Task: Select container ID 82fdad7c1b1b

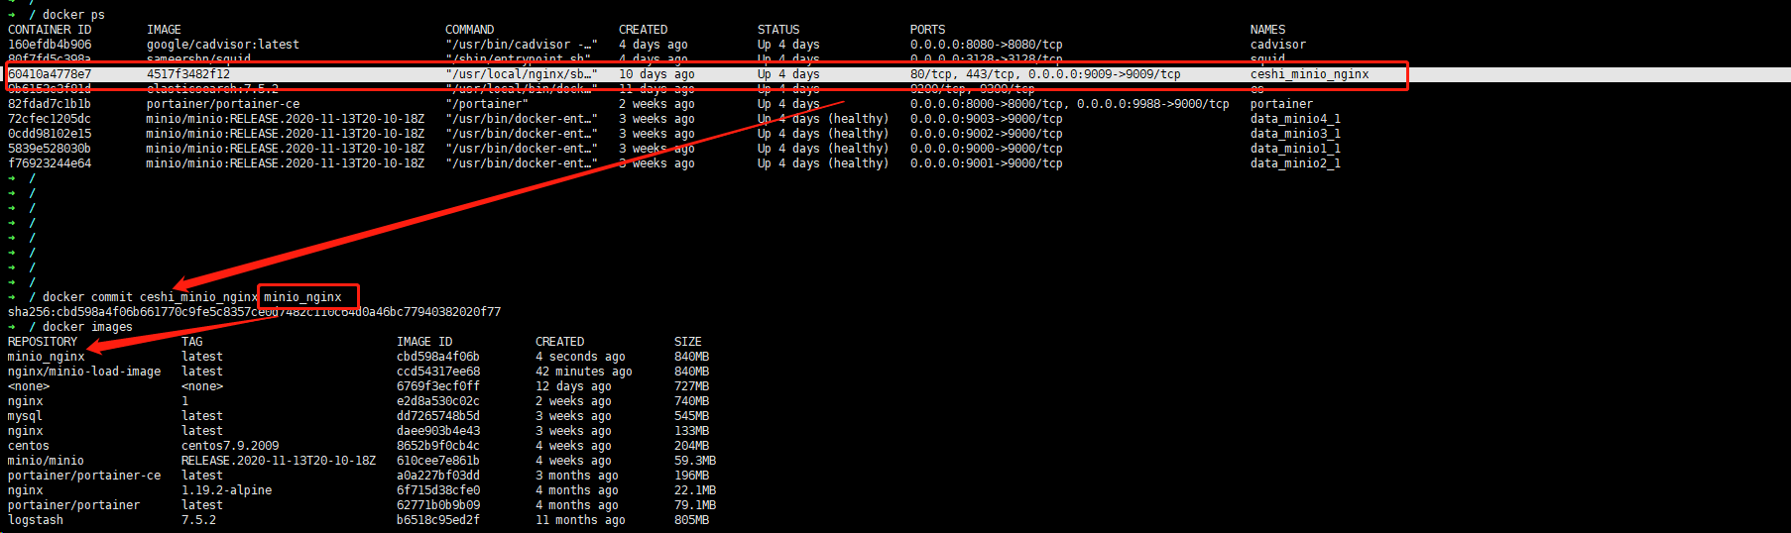Action: pyautogui.click(x=50, y=104)
